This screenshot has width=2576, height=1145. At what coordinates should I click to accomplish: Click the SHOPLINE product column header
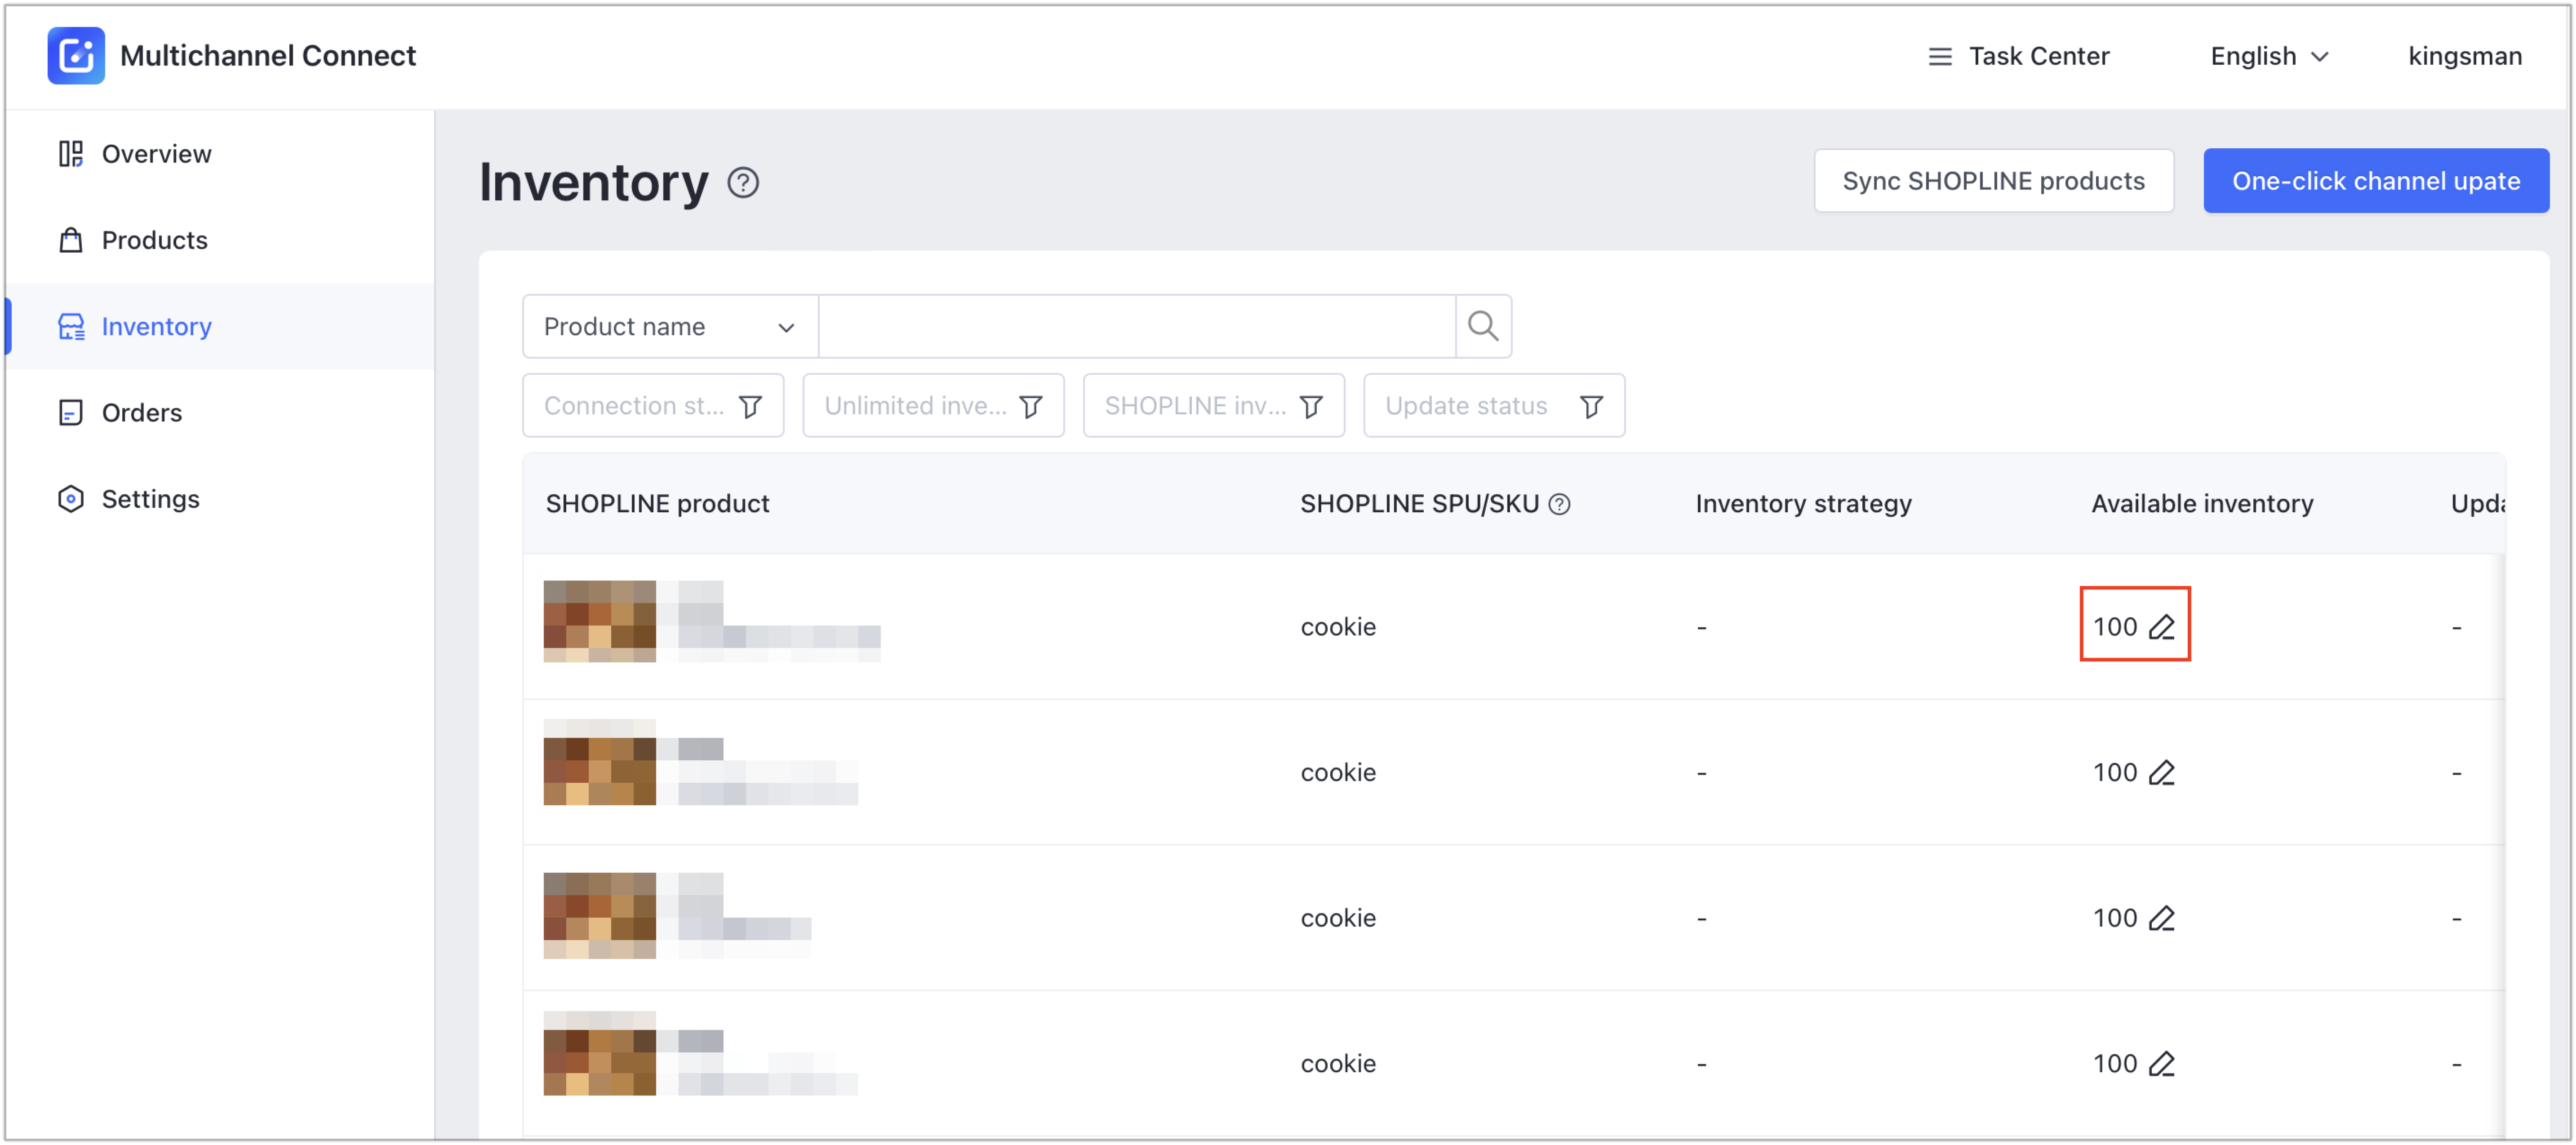[x=657, y=504]
